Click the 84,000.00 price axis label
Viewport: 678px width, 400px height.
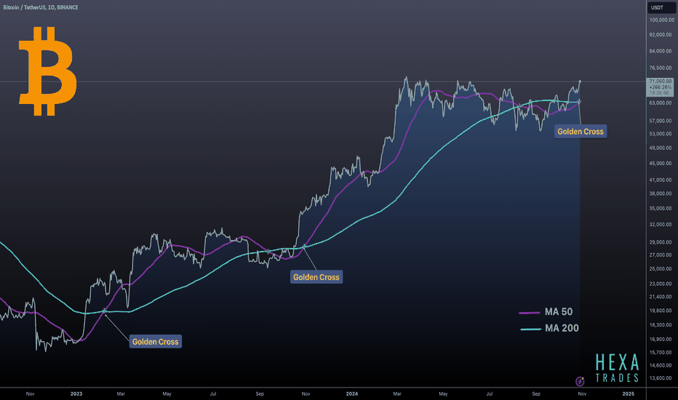pyautogui.click(x=661, y=51)
